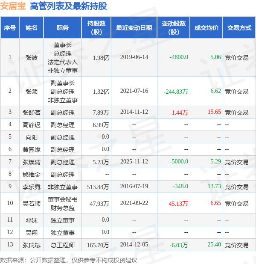The width and height of the screenshot is (256, 264).
Task: Click holding value 165.70万
Action: pyautogui.click(x=98, y=245)
